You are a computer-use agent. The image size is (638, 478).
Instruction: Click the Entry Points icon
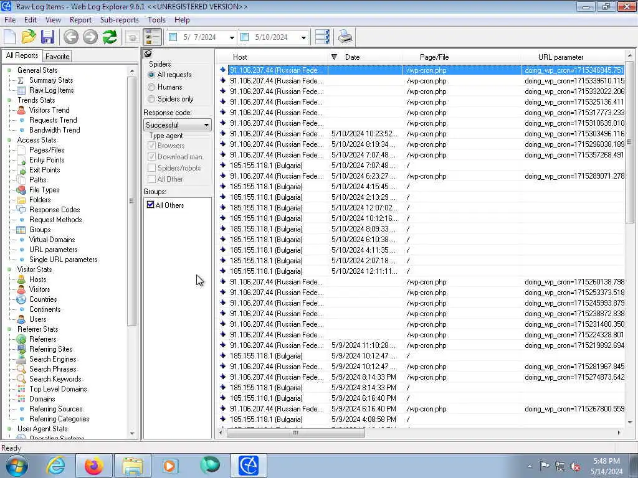point(21,160)
